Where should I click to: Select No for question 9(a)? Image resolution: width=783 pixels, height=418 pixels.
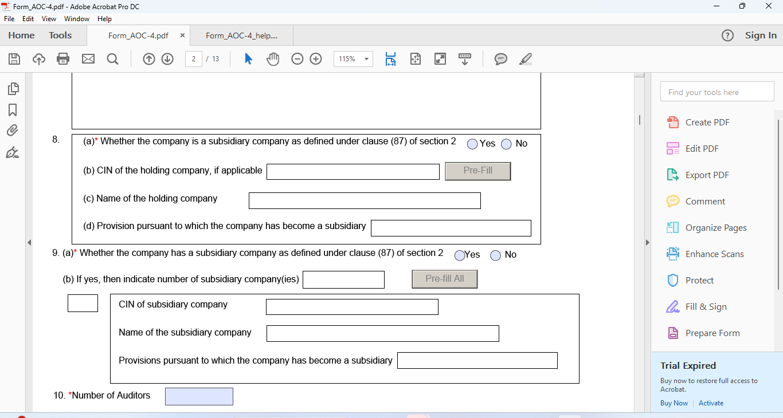point(495,255)
